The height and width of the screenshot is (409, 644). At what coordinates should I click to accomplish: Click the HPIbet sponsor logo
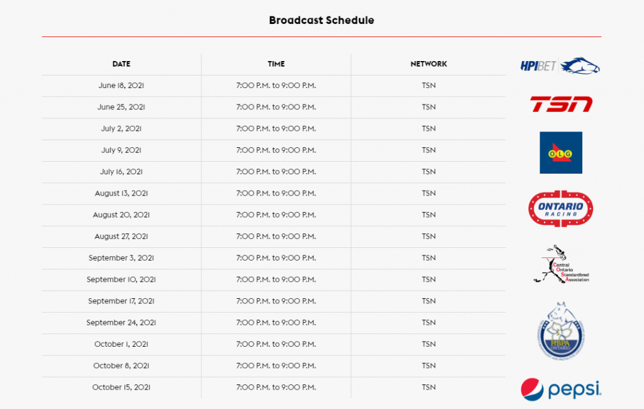click(x=560, y=66)
